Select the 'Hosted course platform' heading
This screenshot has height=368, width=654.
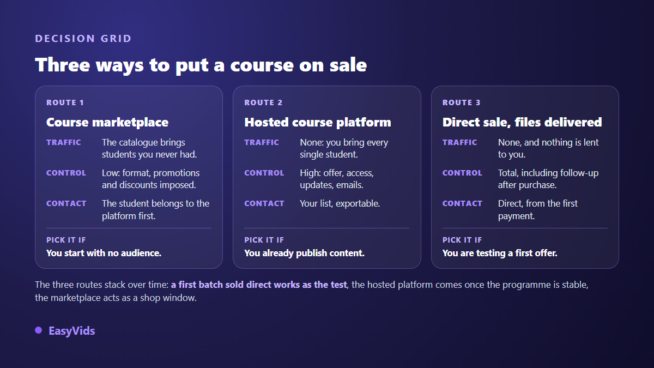[x=318, y=122]
